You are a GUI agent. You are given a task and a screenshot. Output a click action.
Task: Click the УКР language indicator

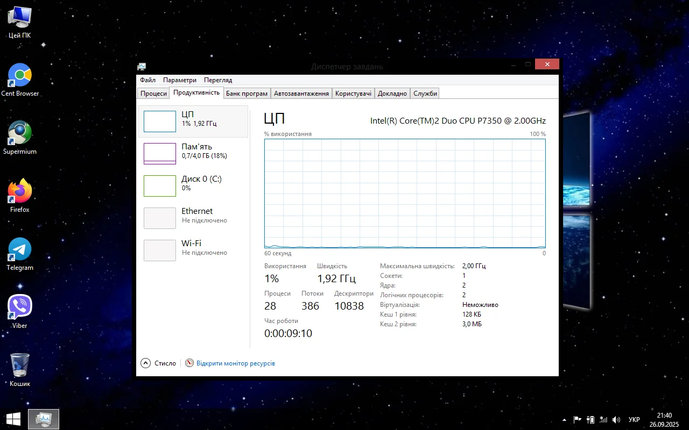click(634, 420)
